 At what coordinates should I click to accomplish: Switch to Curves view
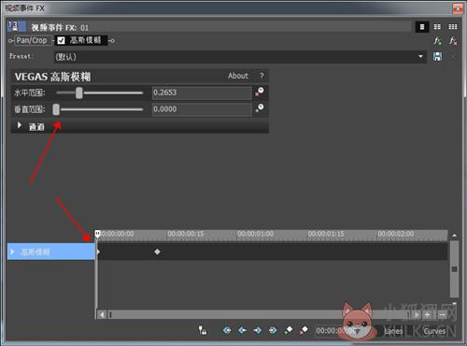[434, 331]
